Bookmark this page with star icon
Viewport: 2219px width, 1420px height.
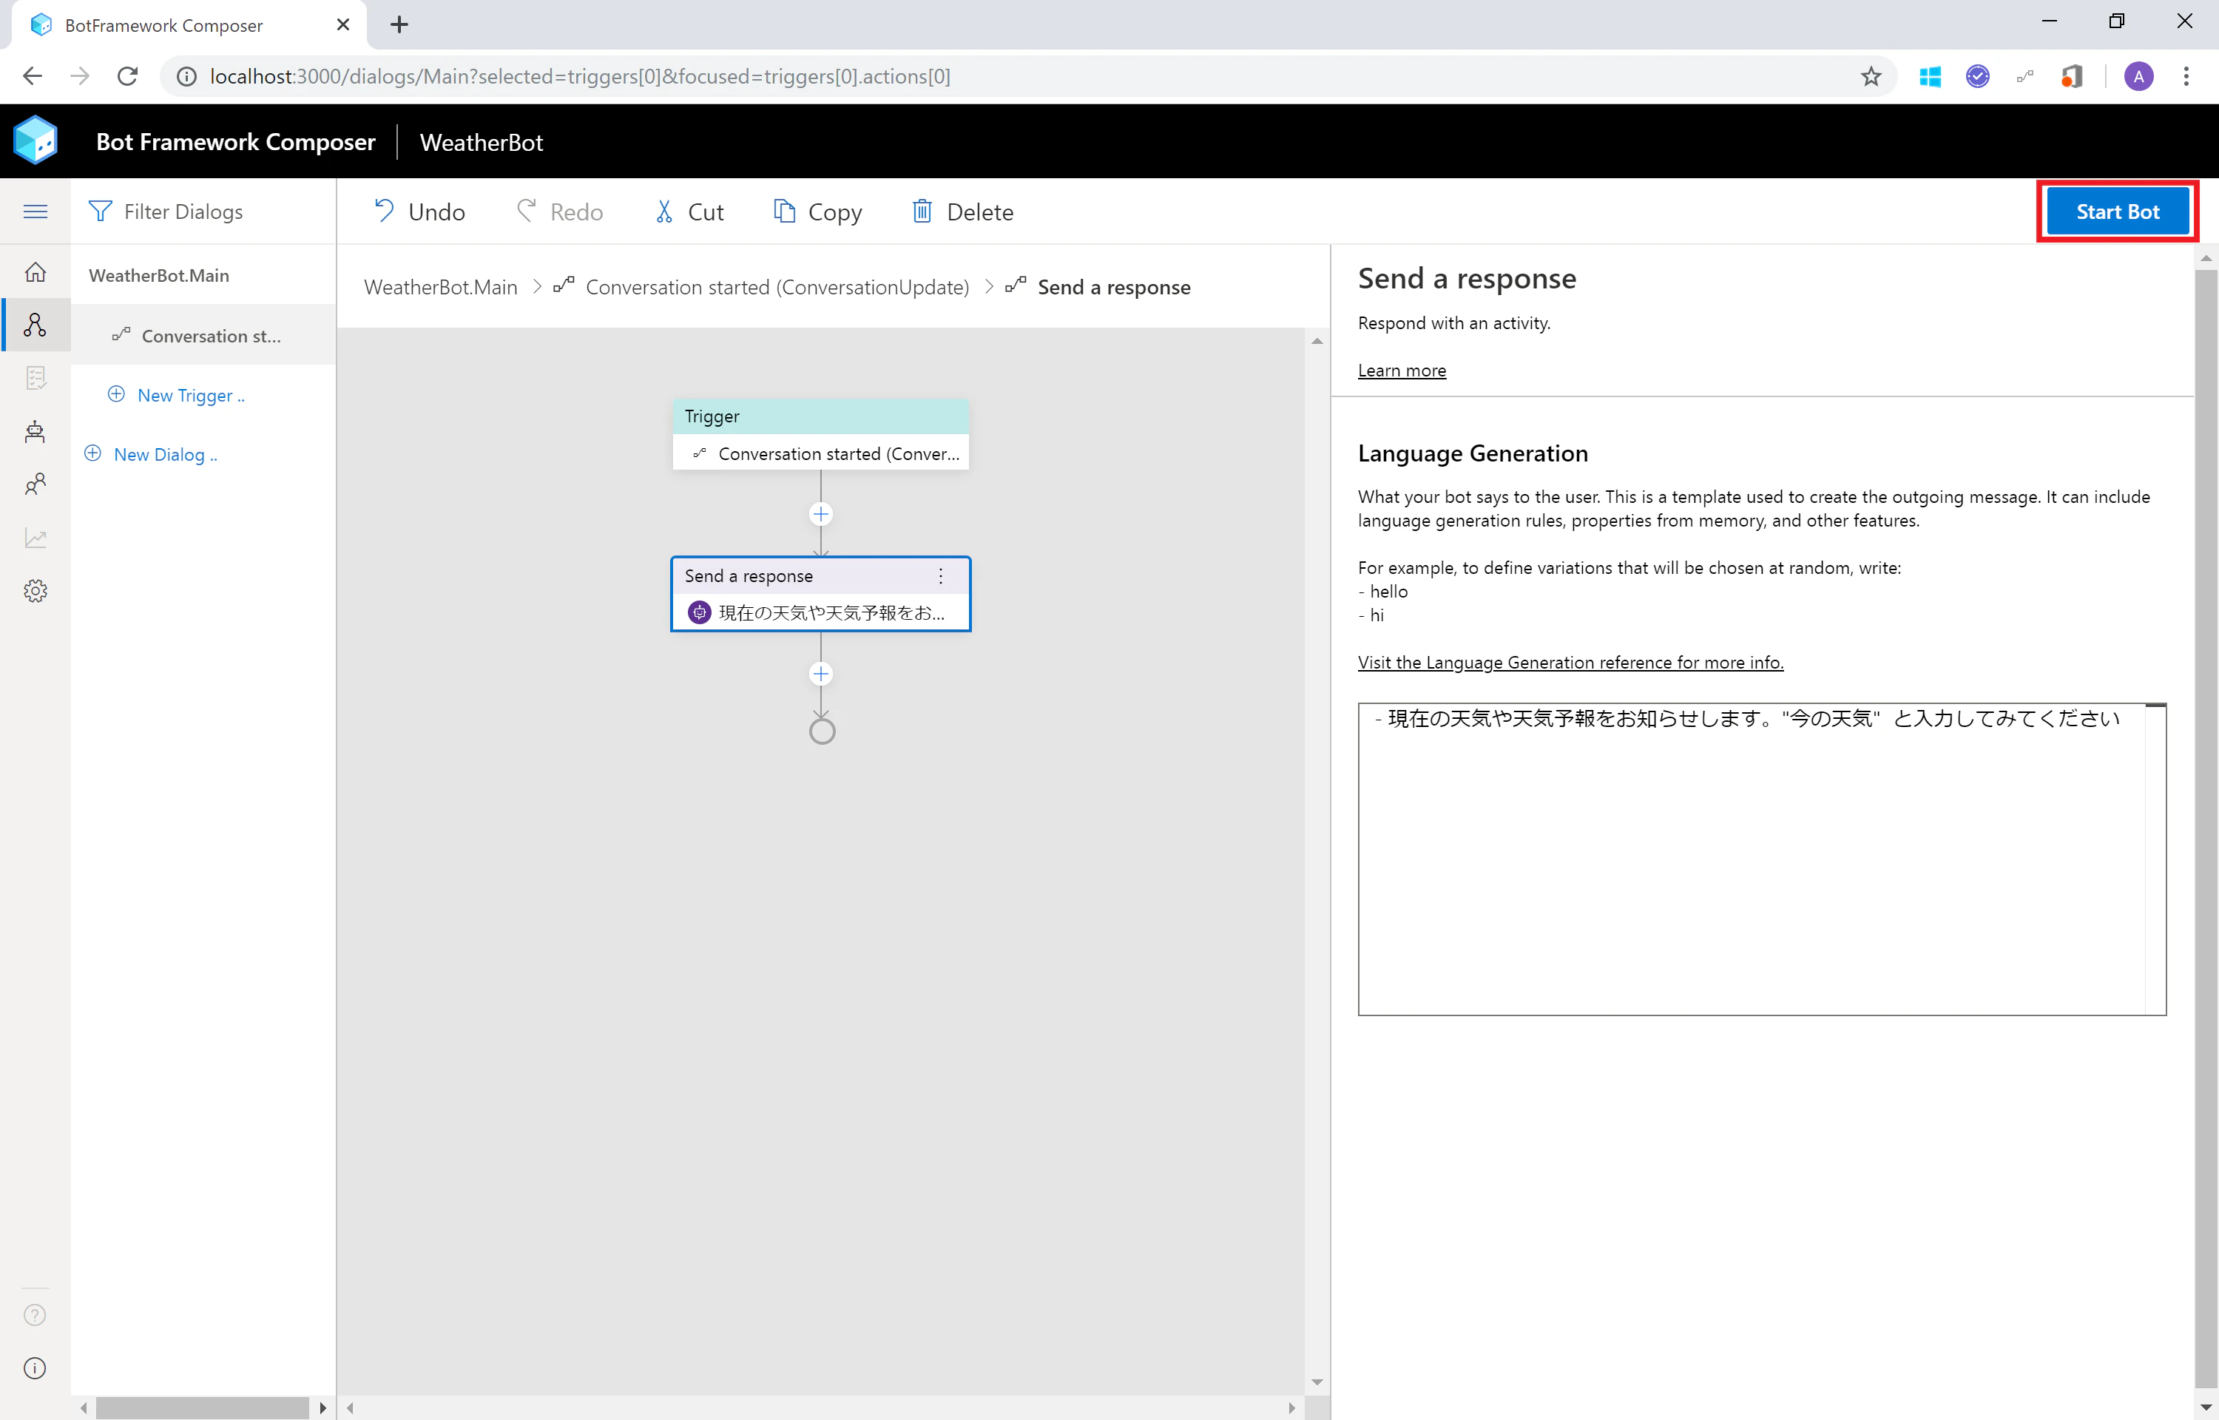[x=1871, y=76]
